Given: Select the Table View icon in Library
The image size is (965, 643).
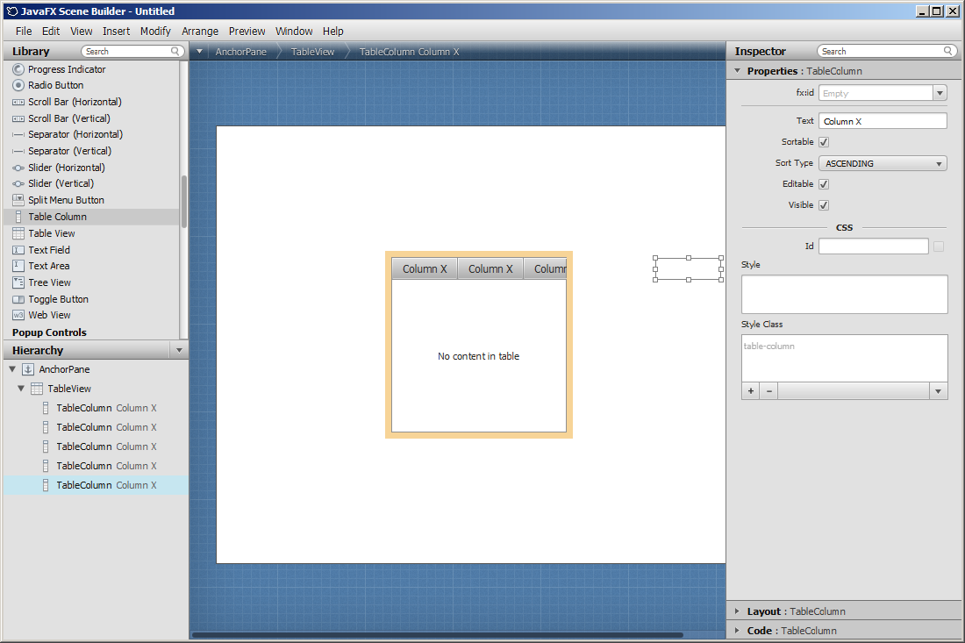Looking at the screenshot, I should [18, 233].
